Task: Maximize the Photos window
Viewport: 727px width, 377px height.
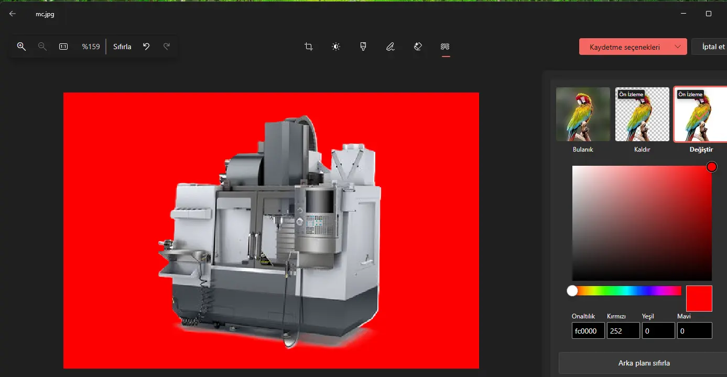Action: pyautogui.click(x=709, y=14)
